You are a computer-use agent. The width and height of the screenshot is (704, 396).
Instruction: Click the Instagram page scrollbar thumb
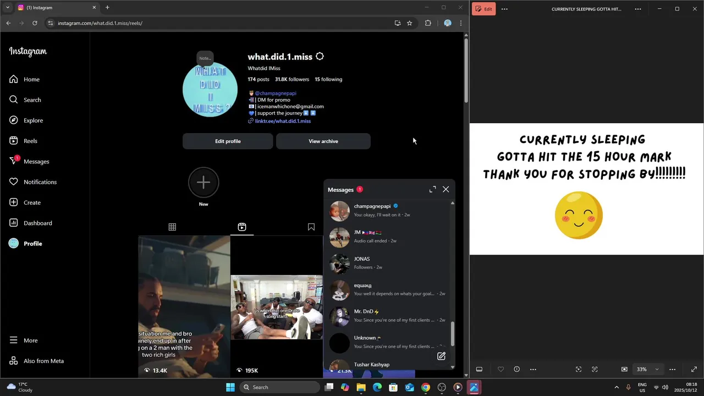pyautogui.click(x=466, y=70)
